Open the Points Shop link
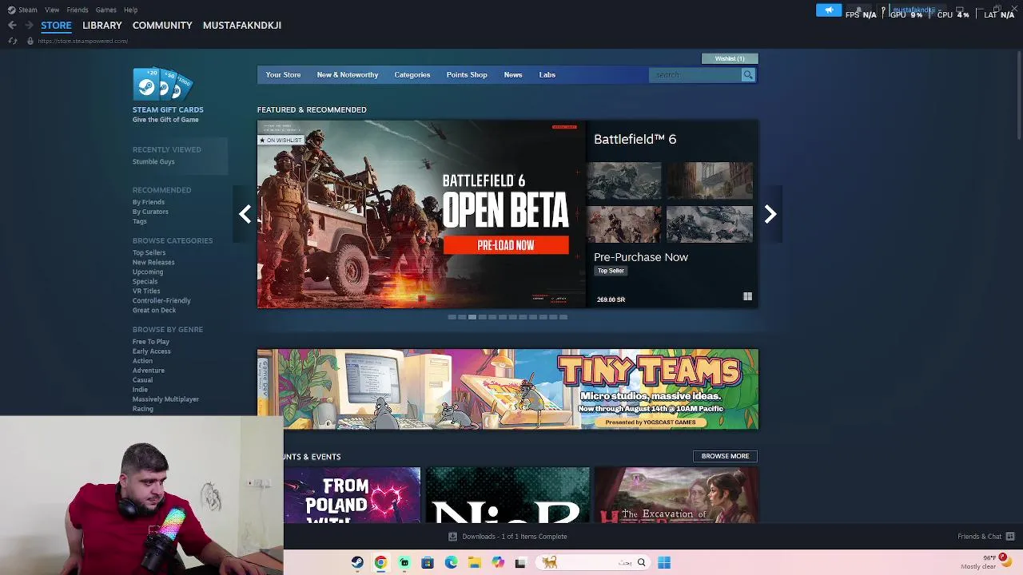 (x=467, y=75)
